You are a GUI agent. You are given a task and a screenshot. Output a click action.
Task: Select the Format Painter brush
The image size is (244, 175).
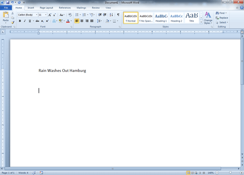[13, 22]
